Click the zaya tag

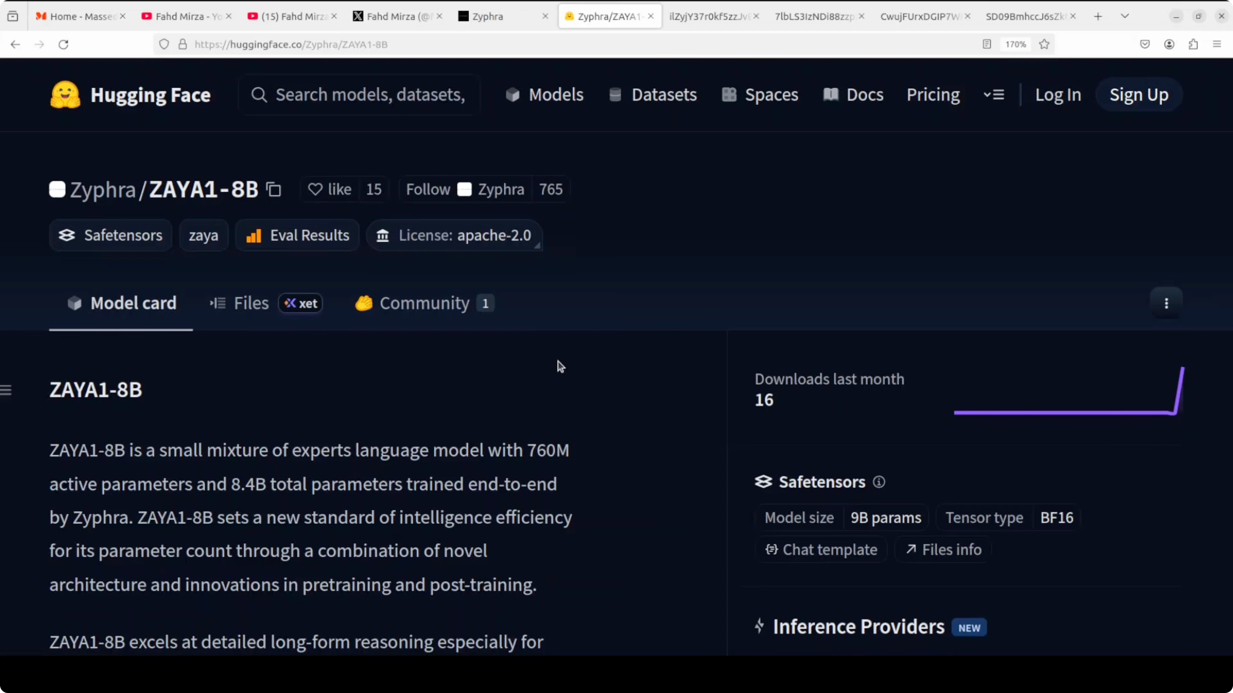(x=203, y=235)
